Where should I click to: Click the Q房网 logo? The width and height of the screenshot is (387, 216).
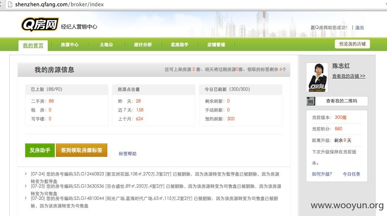point(40,24)
